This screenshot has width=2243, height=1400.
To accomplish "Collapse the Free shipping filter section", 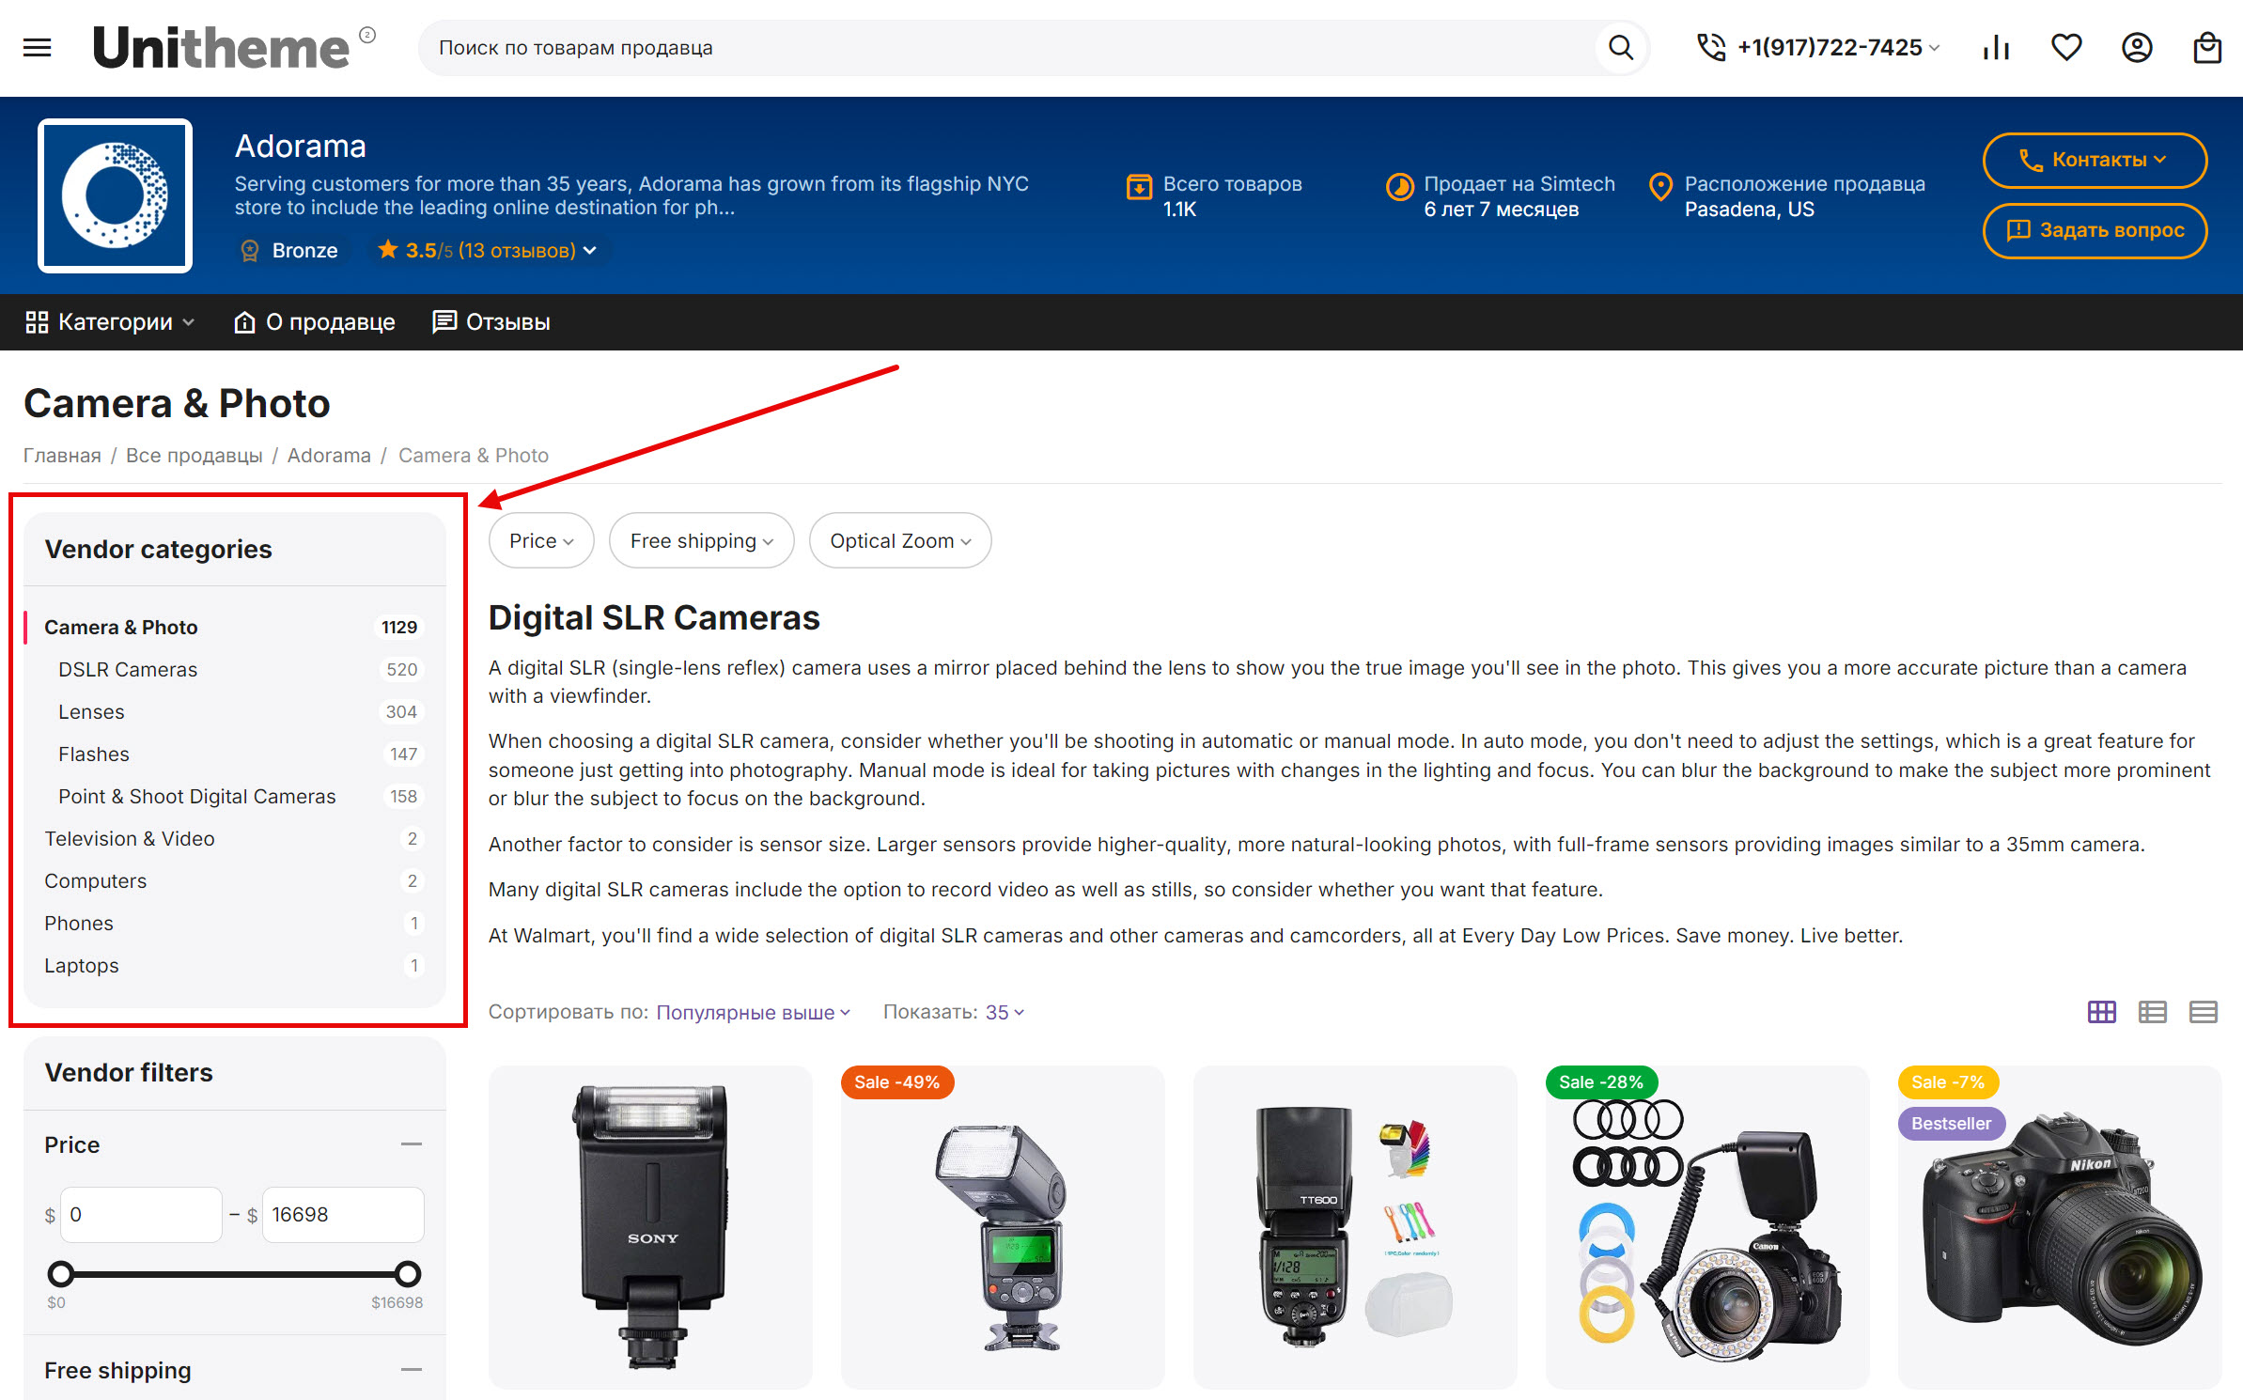I will point(411,1370).
